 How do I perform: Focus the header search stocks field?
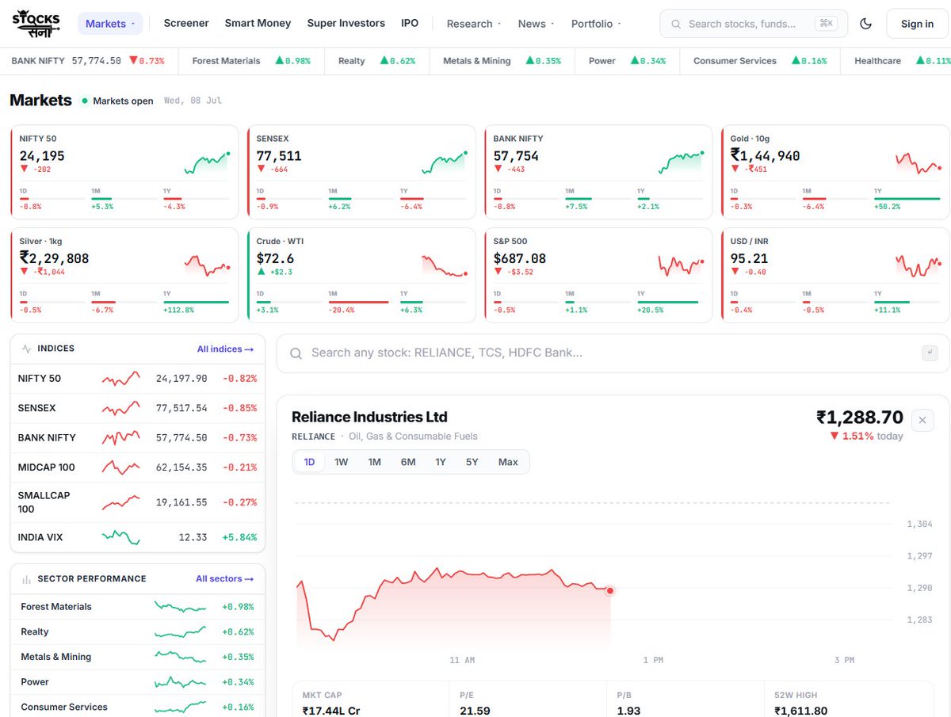[754, 24]
